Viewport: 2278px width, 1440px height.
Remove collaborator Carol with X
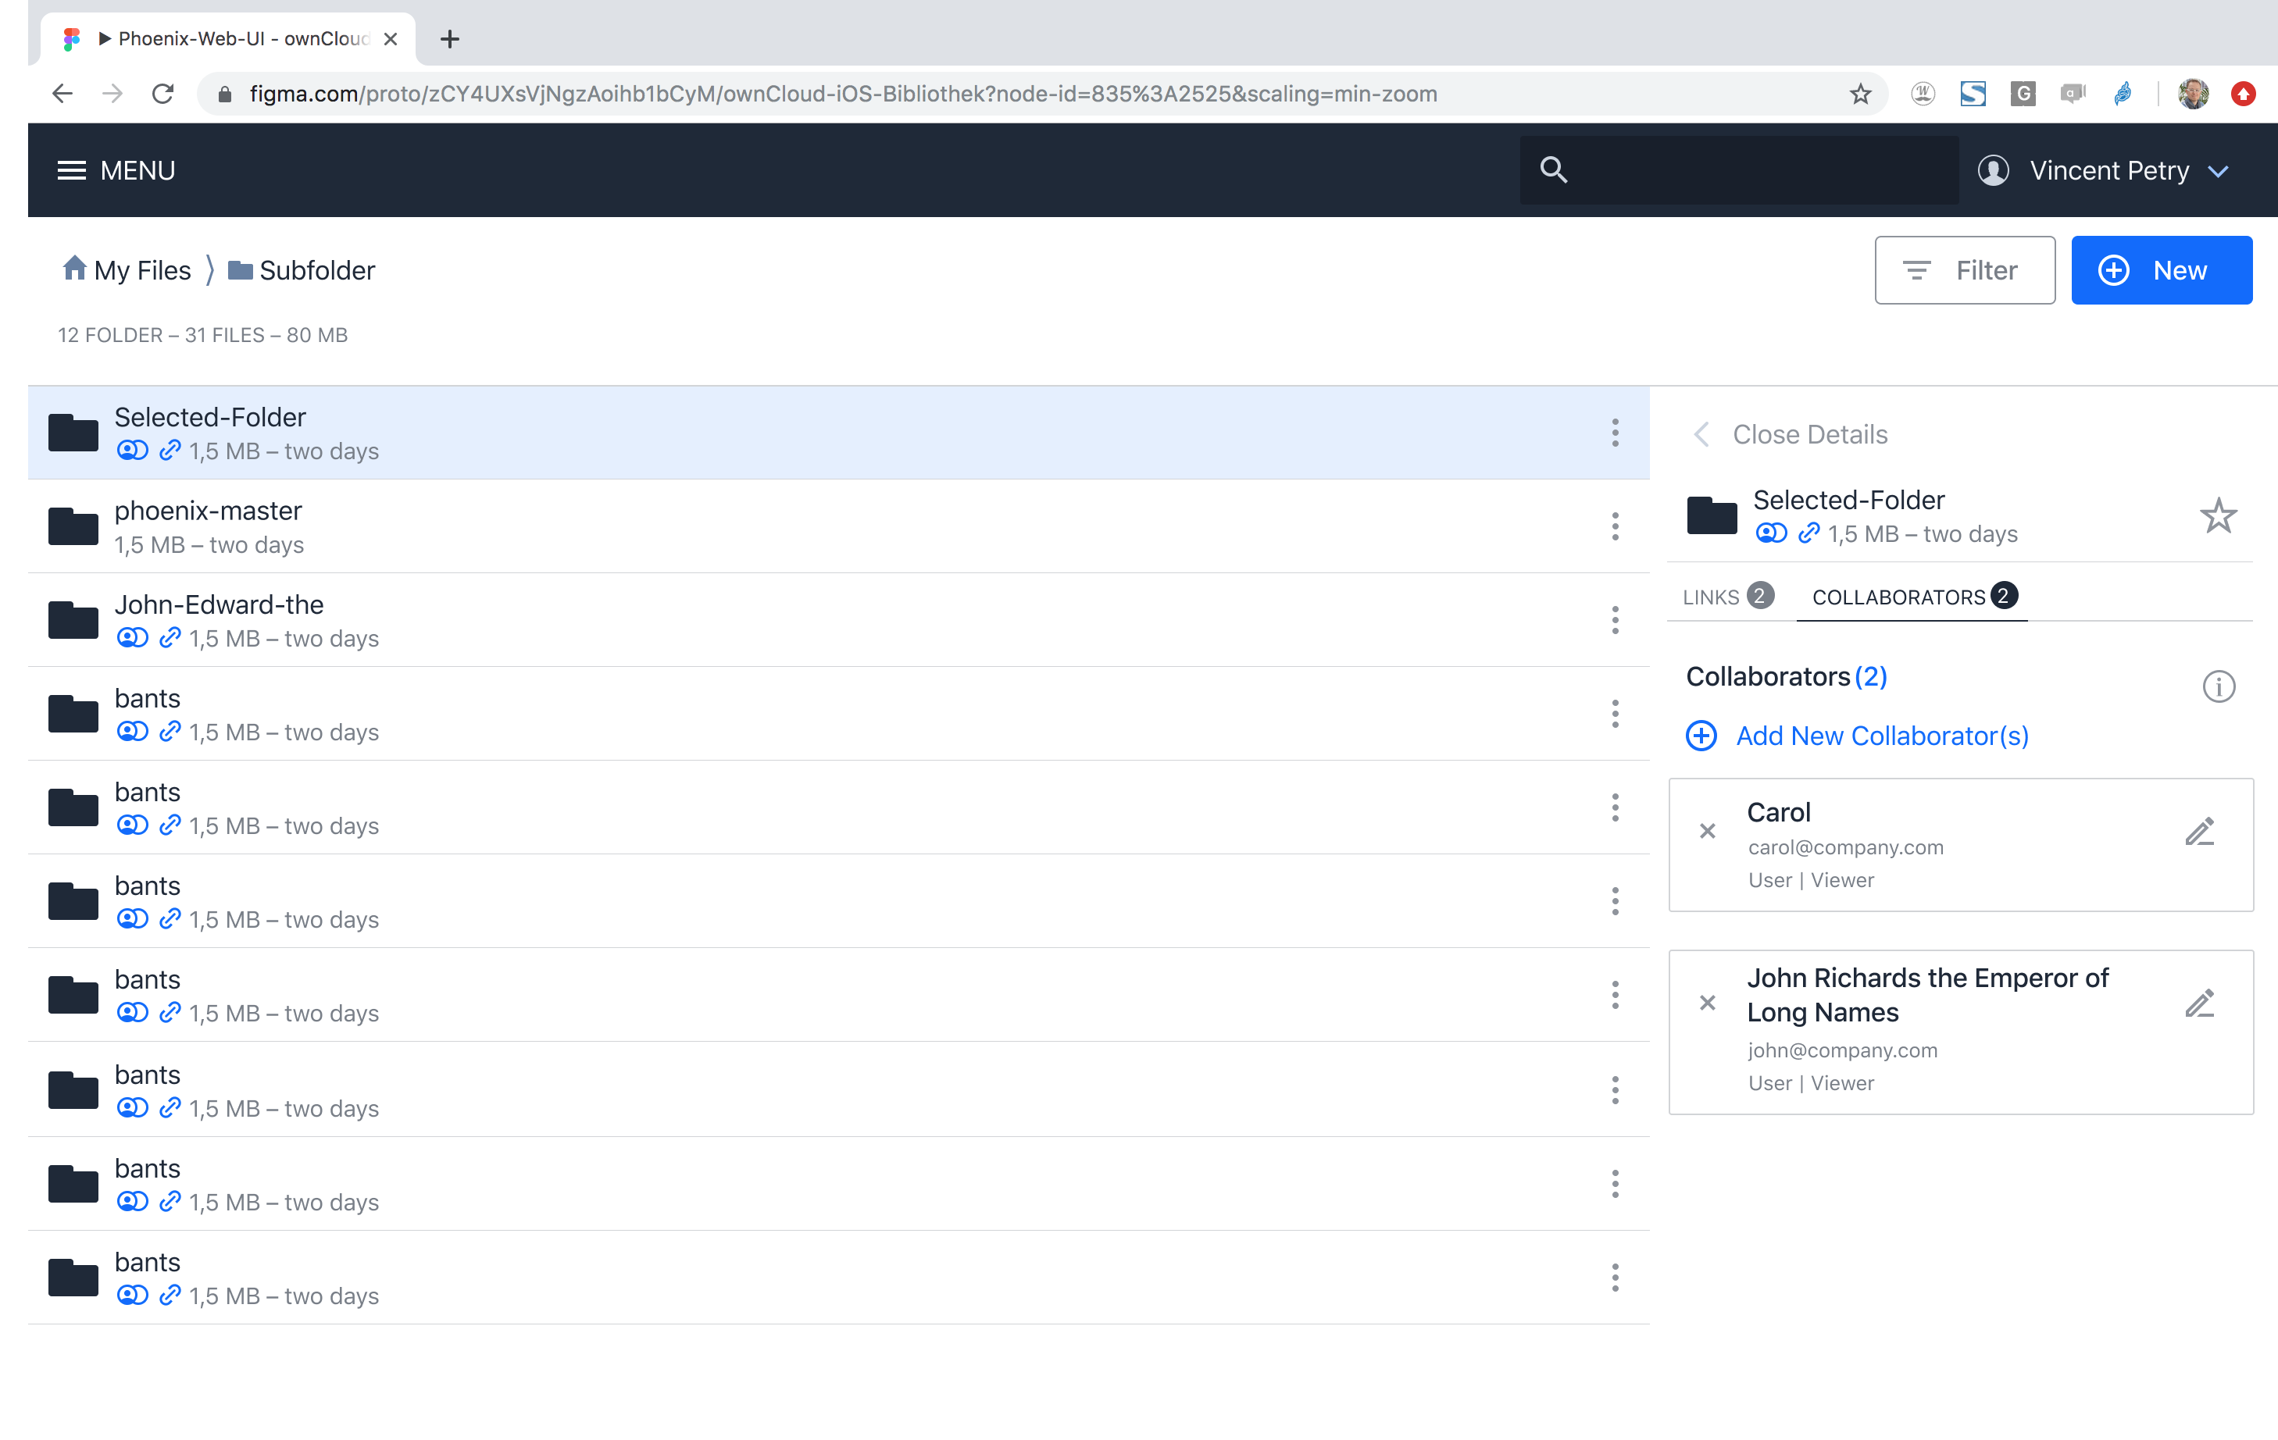pos(1708,831)
